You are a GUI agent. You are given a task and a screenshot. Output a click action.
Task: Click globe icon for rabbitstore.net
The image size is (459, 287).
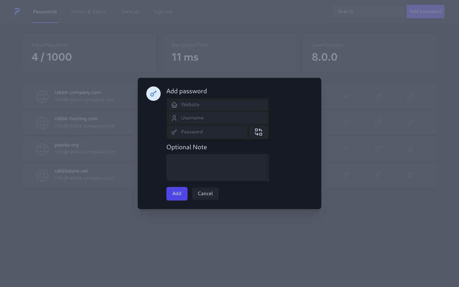pos(42,175)
